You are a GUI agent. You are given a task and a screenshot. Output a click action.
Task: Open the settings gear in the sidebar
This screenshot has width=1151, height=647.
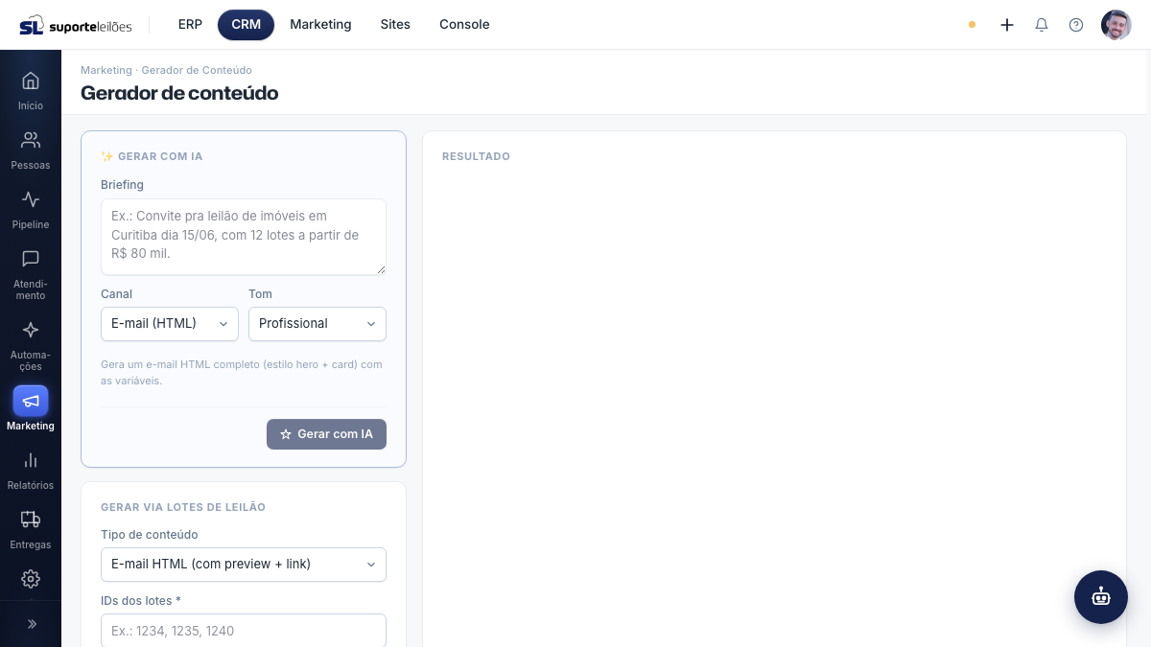click(x=31, y=579)
